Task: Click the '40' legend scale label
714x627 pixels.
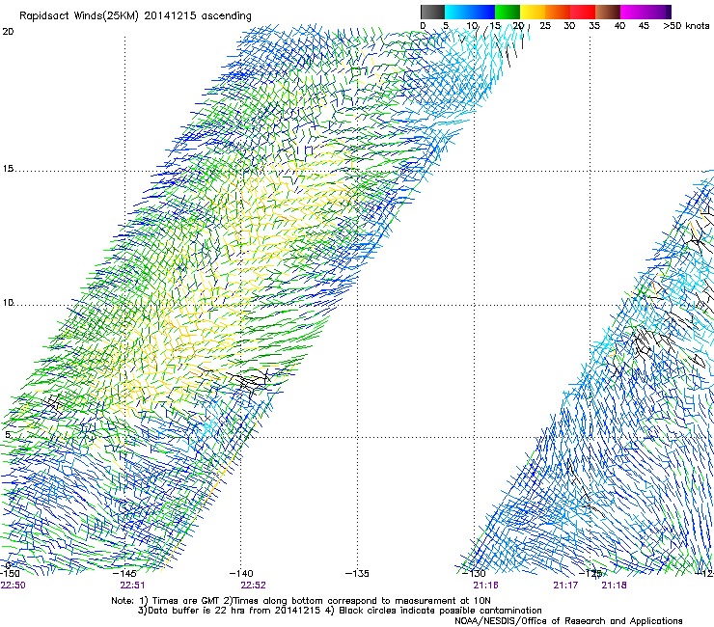Action: coord(619,26)
